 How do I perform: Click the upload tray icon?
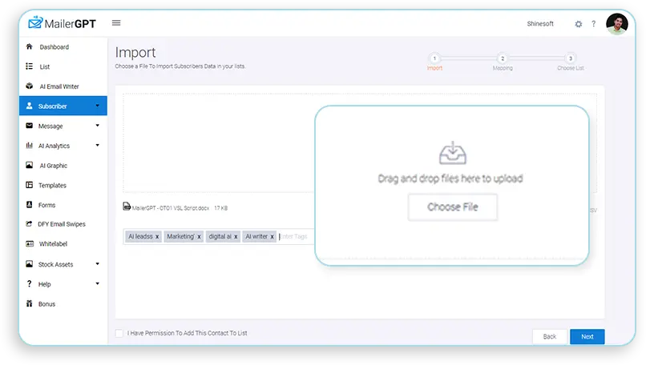click(x=450, y=153)
